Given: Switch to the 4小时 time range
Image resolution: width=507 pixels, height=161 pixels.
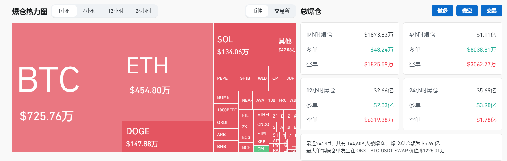Looking at the screenshot, I should pyautogui.click(x=89, y=11).
